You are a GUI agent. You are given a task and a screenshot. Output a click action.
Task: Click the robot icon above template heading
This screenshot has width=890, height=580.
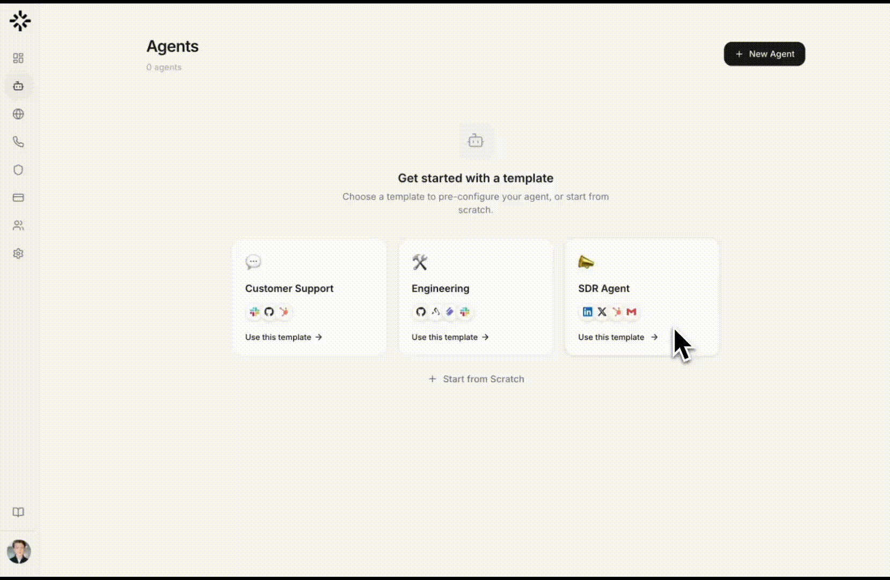pos(476,141)
